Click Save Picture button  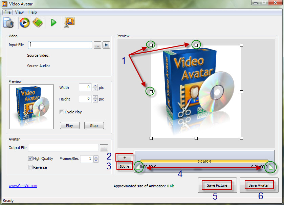click(217, 185)
